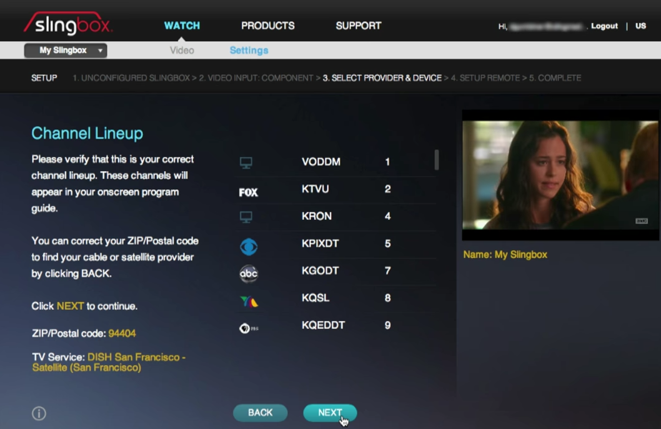
Task: Open the info icon at bottom left
Action: tap(39, 413)
